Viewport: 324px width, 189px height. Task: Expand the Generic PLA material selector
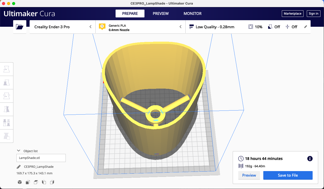click(x=141, y=27)
